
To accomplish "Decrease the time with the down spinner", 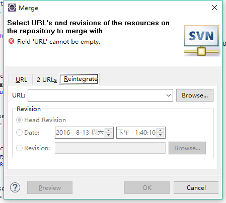I will point(161,135).
